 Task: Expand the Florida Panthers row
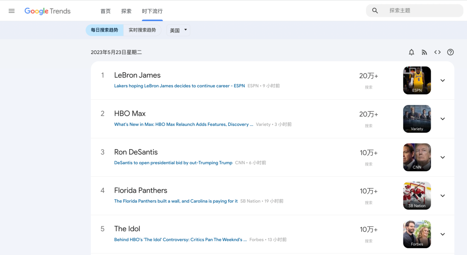(443, 195)
